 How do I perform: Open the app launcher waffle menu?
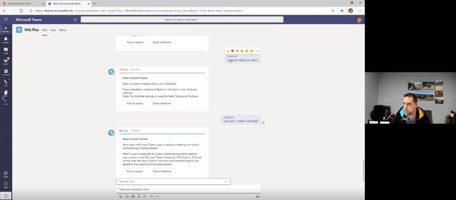point(6,20)
